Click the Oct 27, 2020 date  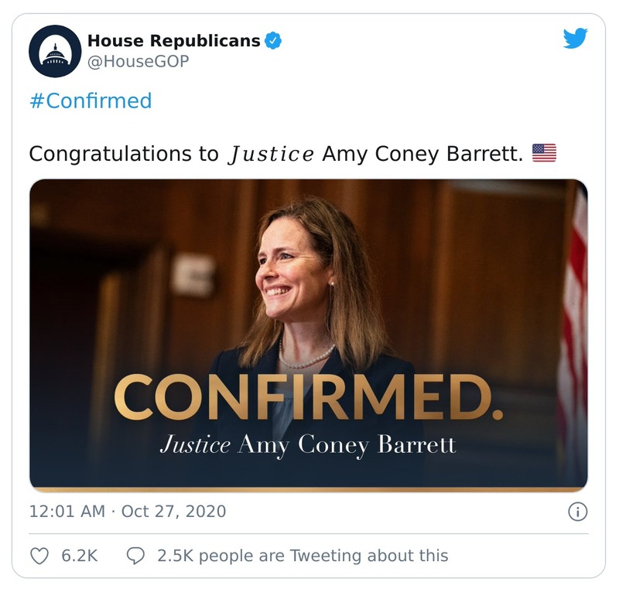173,511
